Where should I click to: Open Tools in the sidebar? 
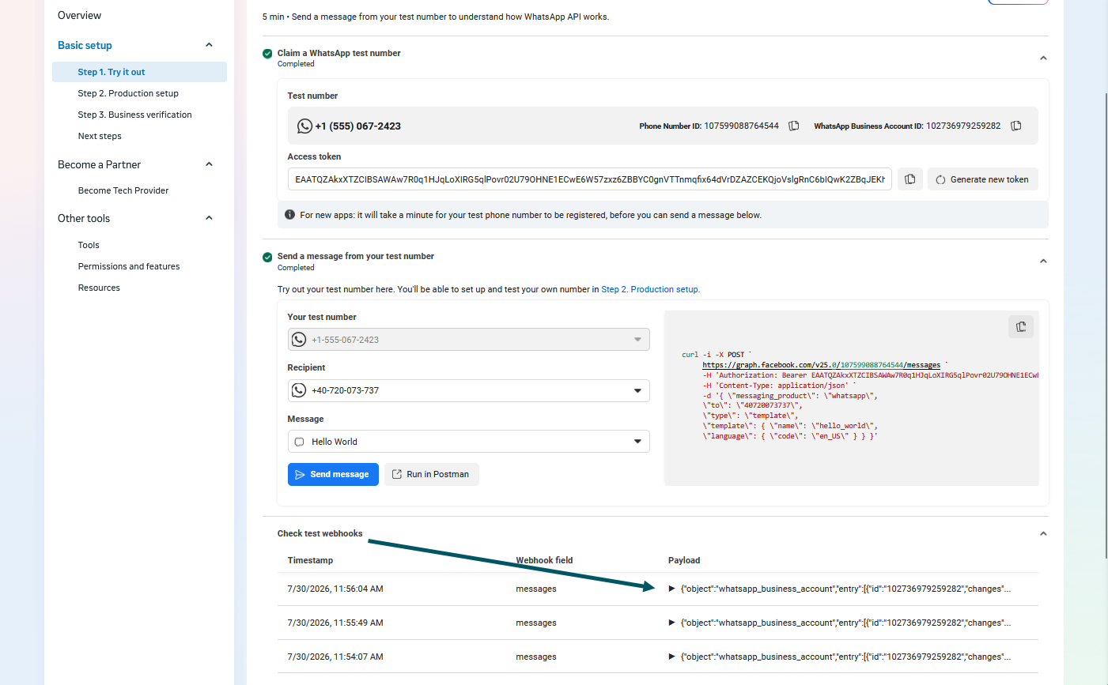(89, 245)
